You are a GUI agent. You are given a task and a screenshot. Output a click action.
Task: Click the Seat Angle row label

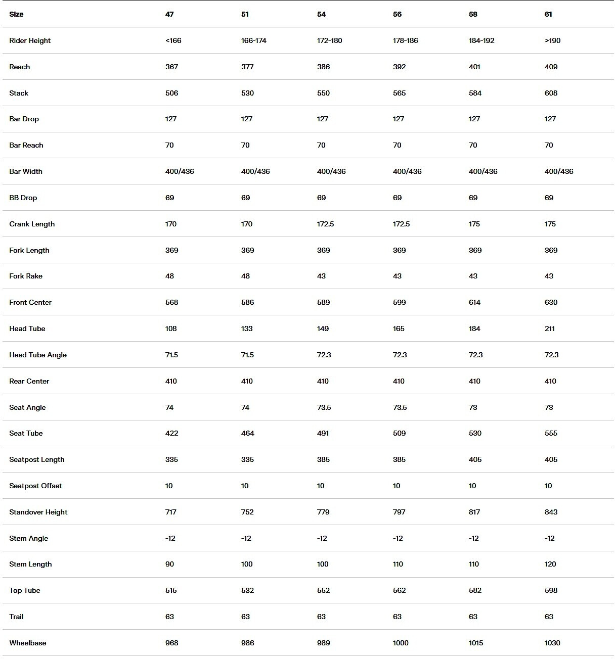[27, 407]
